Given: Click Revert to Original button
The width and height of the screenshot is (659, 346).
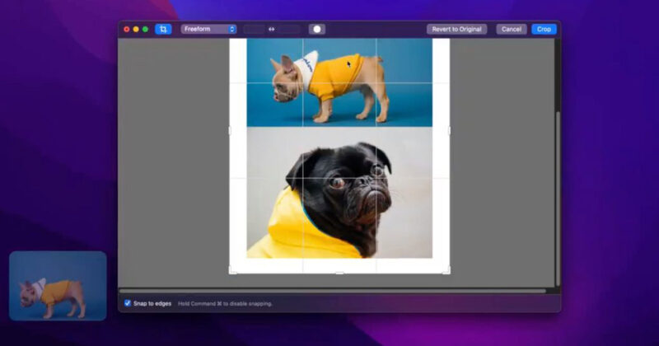Looking at the screenshot, I should click(457, 29).
